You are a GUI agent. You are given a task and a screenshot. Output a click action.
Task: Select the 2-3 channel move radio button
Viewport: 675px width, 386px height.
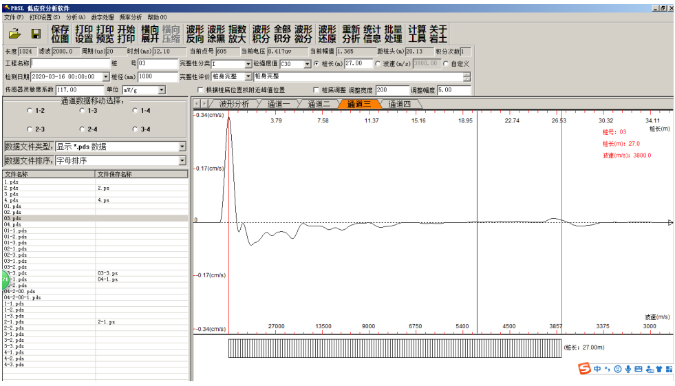click(30, 129)
